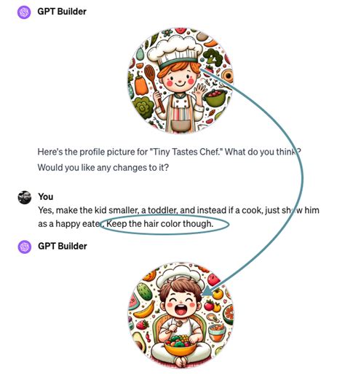Click the banana in the toddler picture
Image resolution: width=345 pixels, height=375 pixels.
click(145, 309)
